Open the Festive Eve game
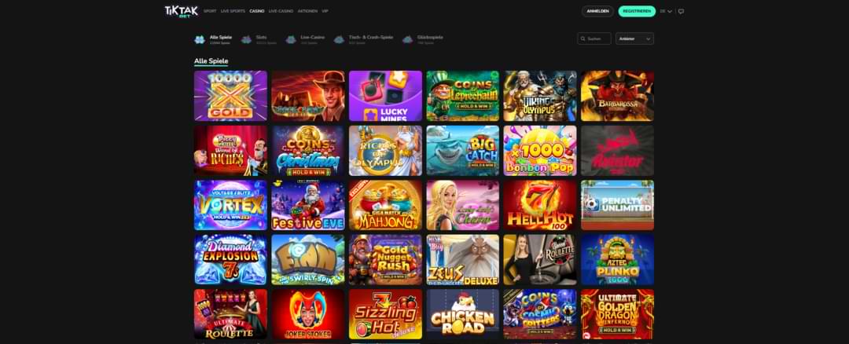 (x=308, y=205)
